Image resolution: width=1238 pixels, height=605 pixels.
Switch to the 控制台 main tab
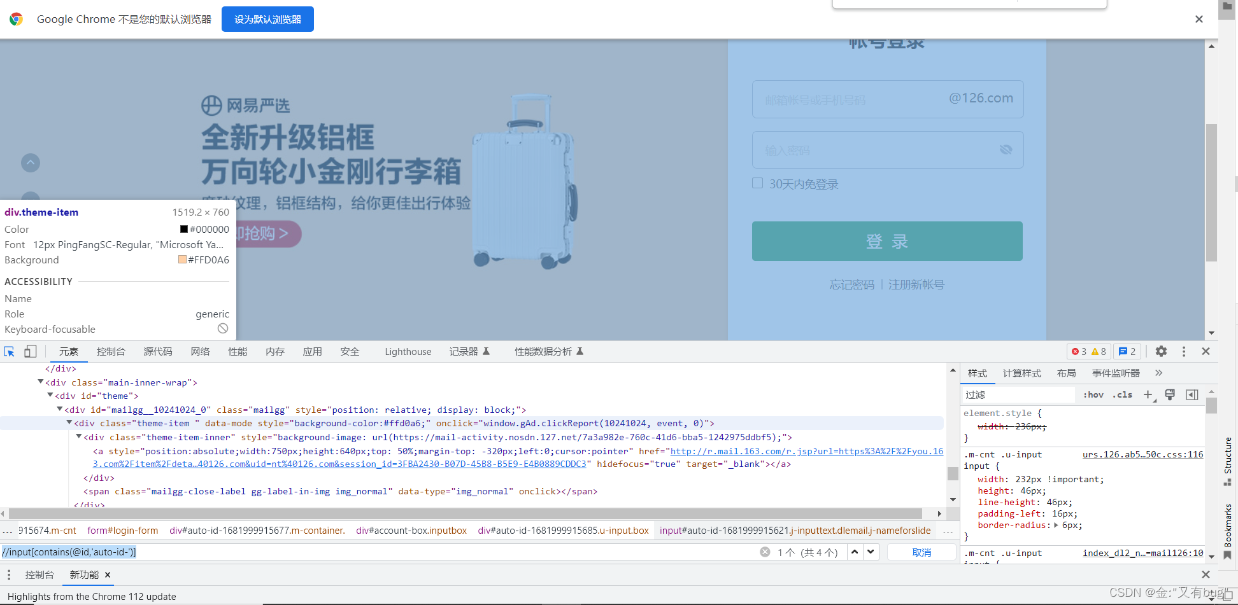111,351
